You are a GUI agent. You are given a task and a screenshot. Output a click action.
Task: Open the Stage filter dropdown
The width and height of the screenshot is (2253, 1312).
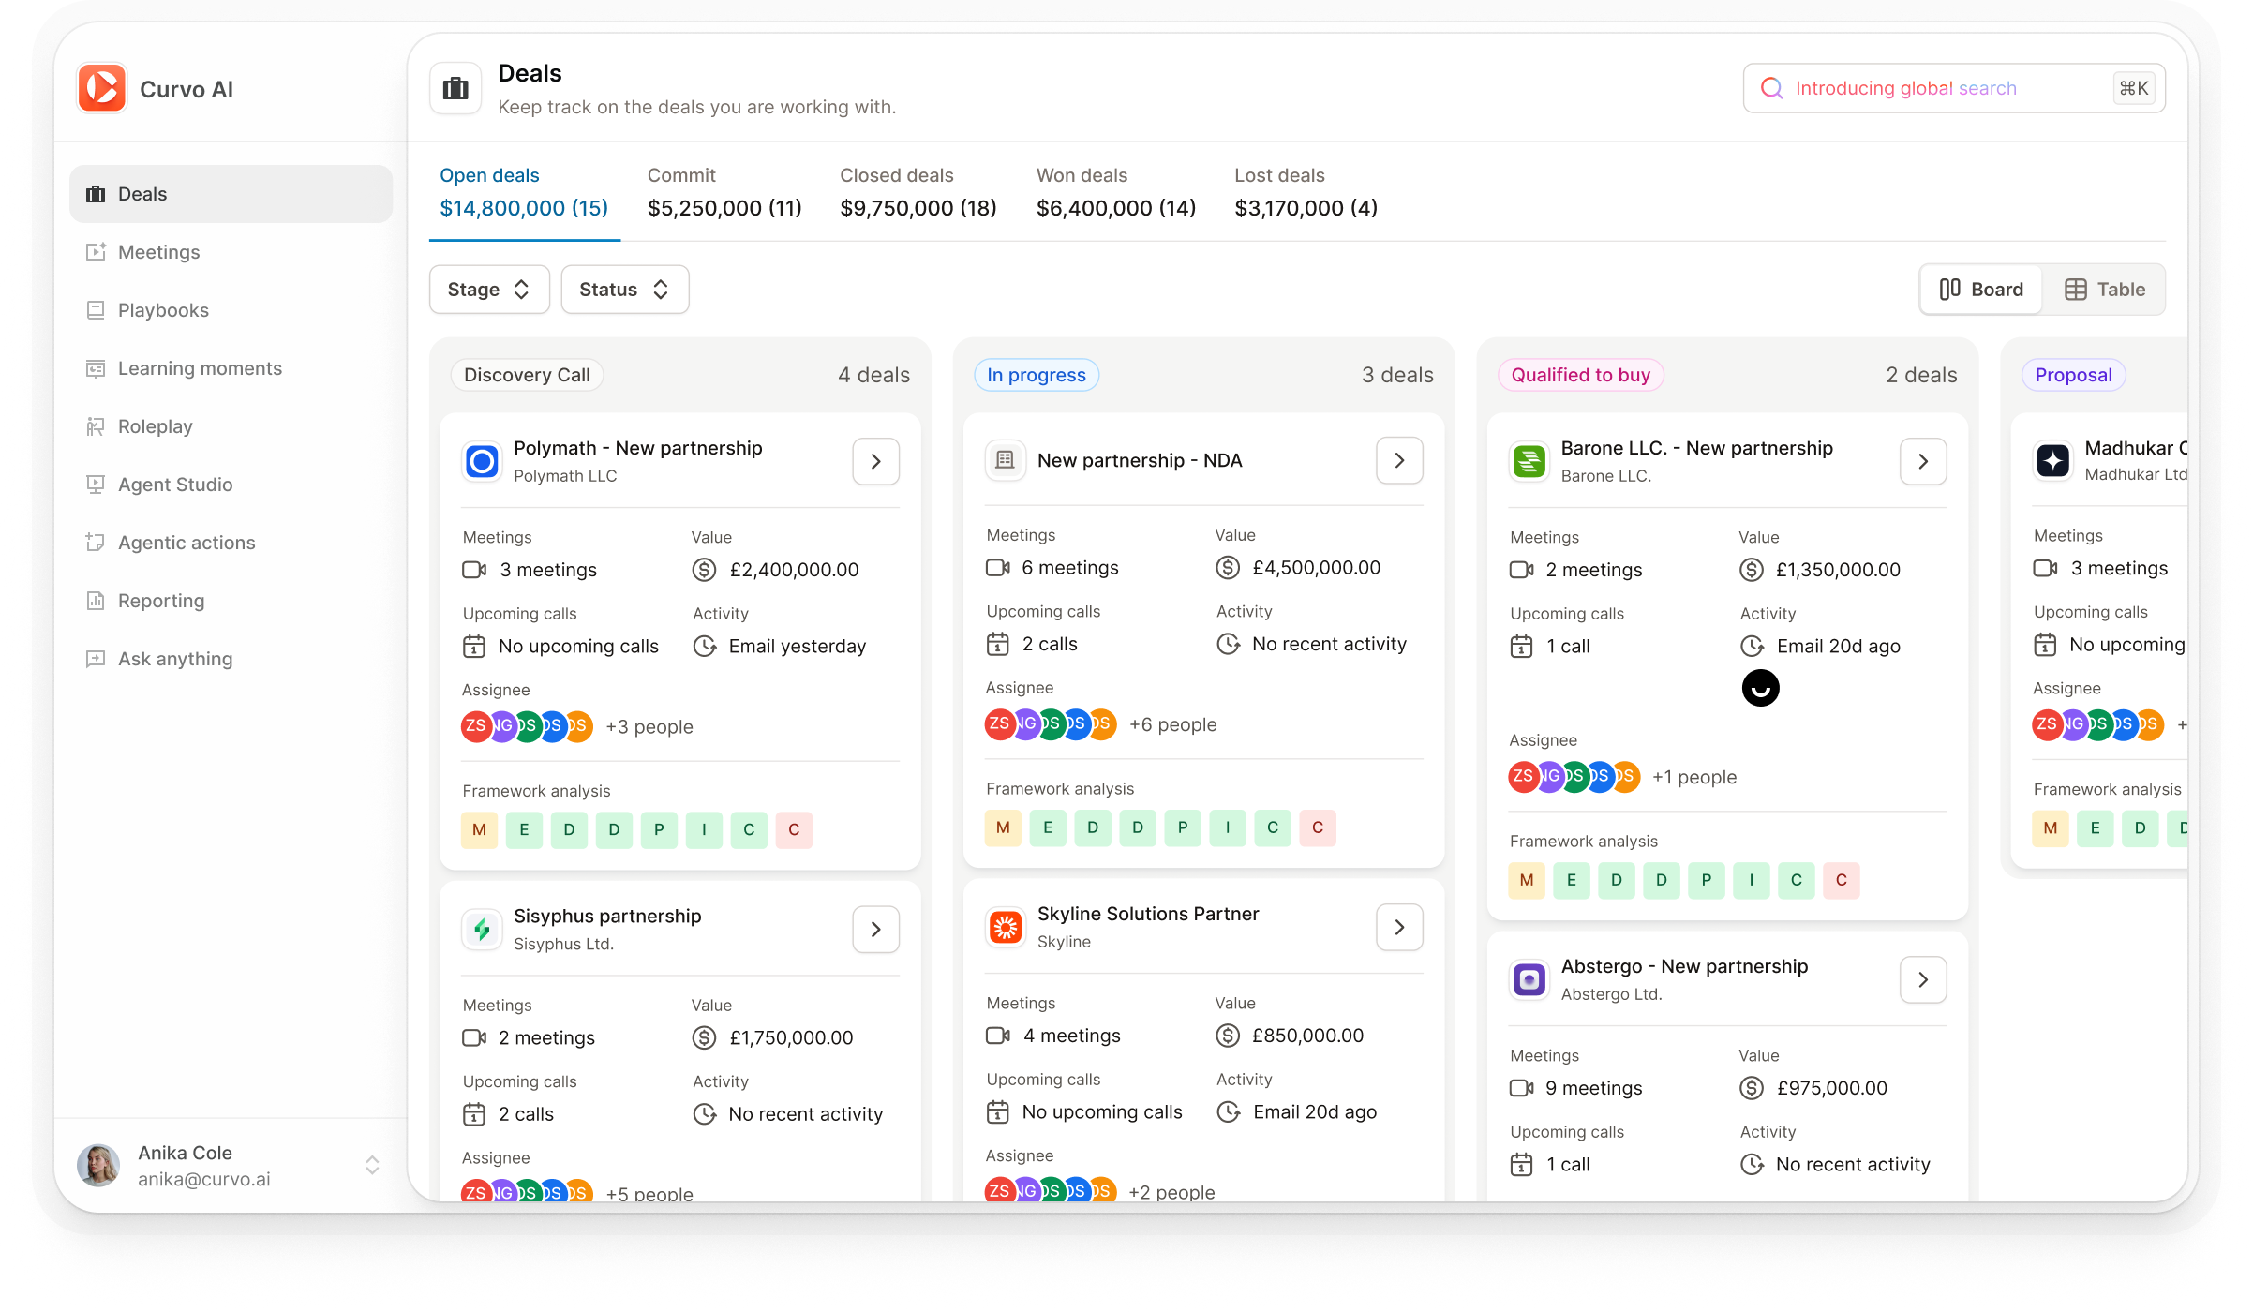point(489,290)
